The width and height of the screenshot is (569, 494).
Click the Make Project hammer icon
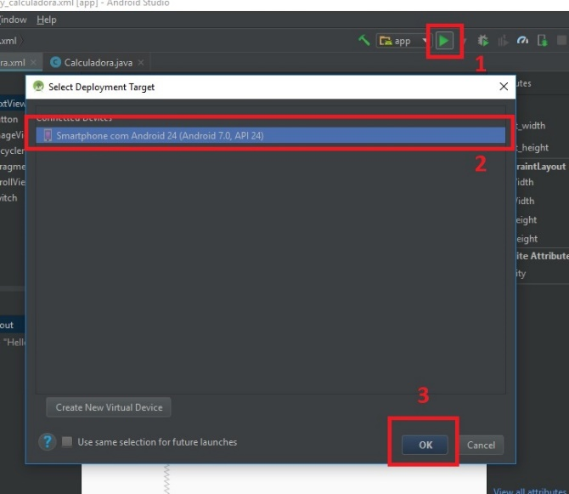coord(364,40)
